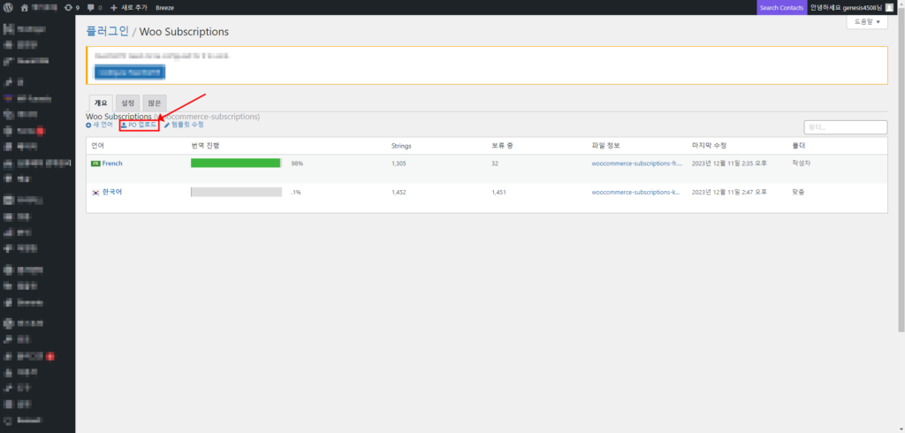Screen dimensions: 905x433
Task: Click the WordPress logo in admin bar
Action: (x=8, y=7)
